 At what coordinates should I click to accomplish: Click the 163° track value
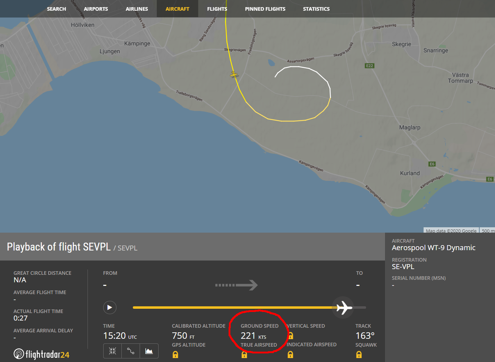click(x=365, y=336)
